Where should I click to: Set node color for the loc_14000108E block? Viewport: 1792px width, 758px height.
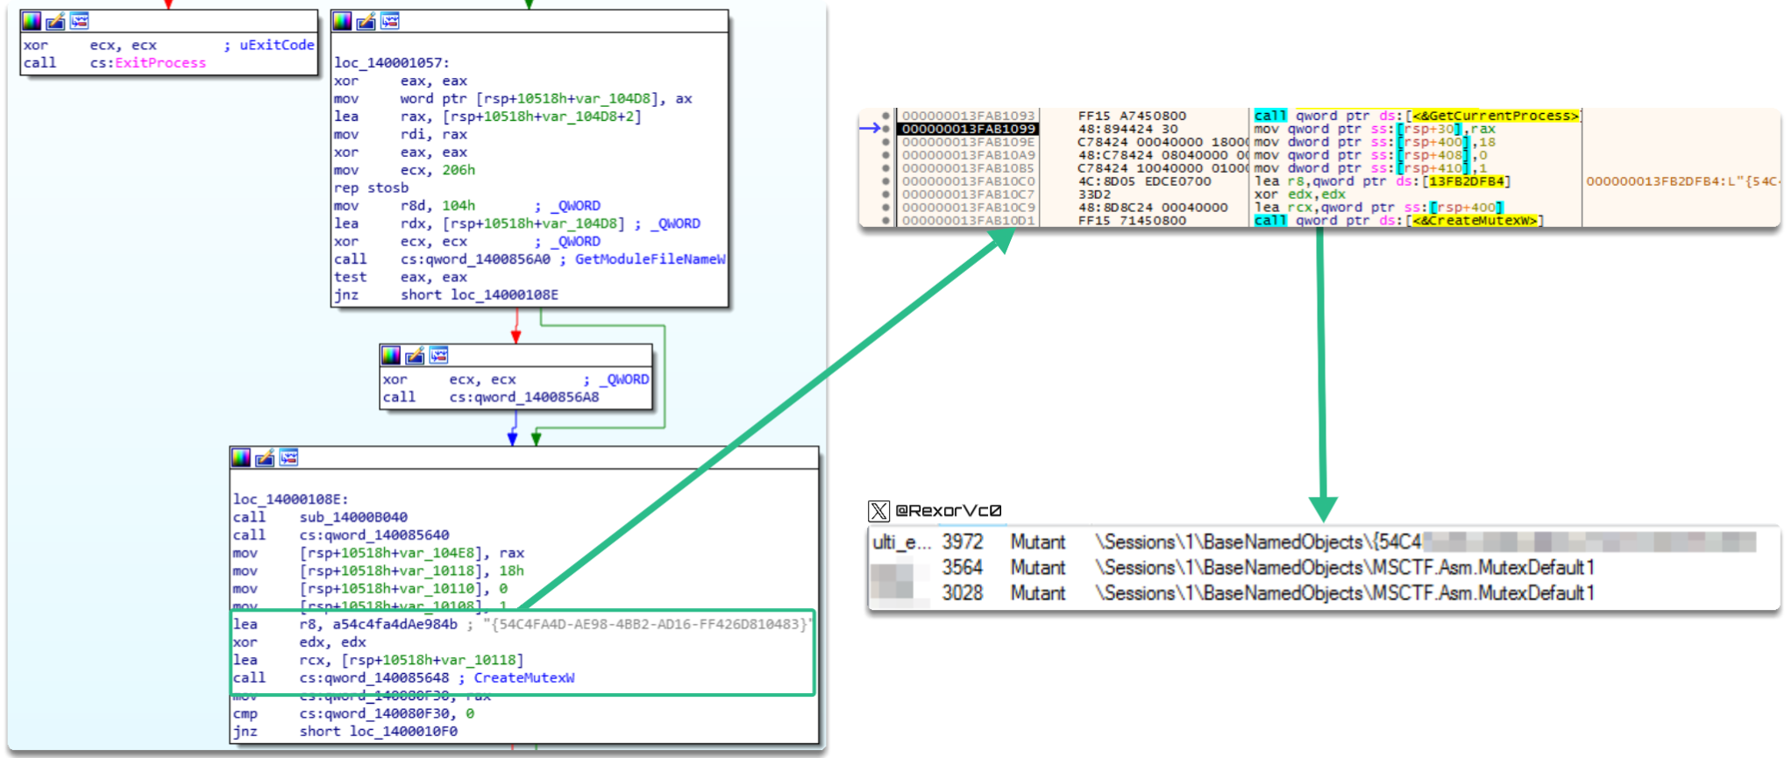pyautogui.click(x=241, y=457)
